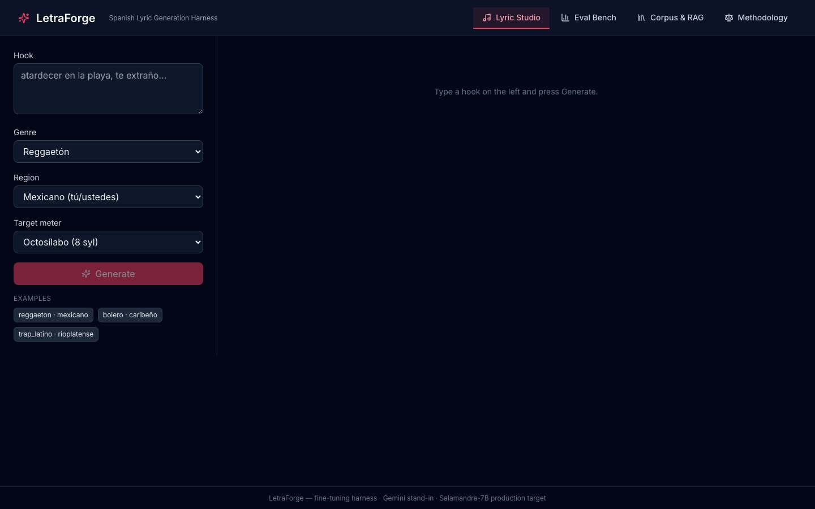
Task: Click the Generate button
Action: pos(108,274)
